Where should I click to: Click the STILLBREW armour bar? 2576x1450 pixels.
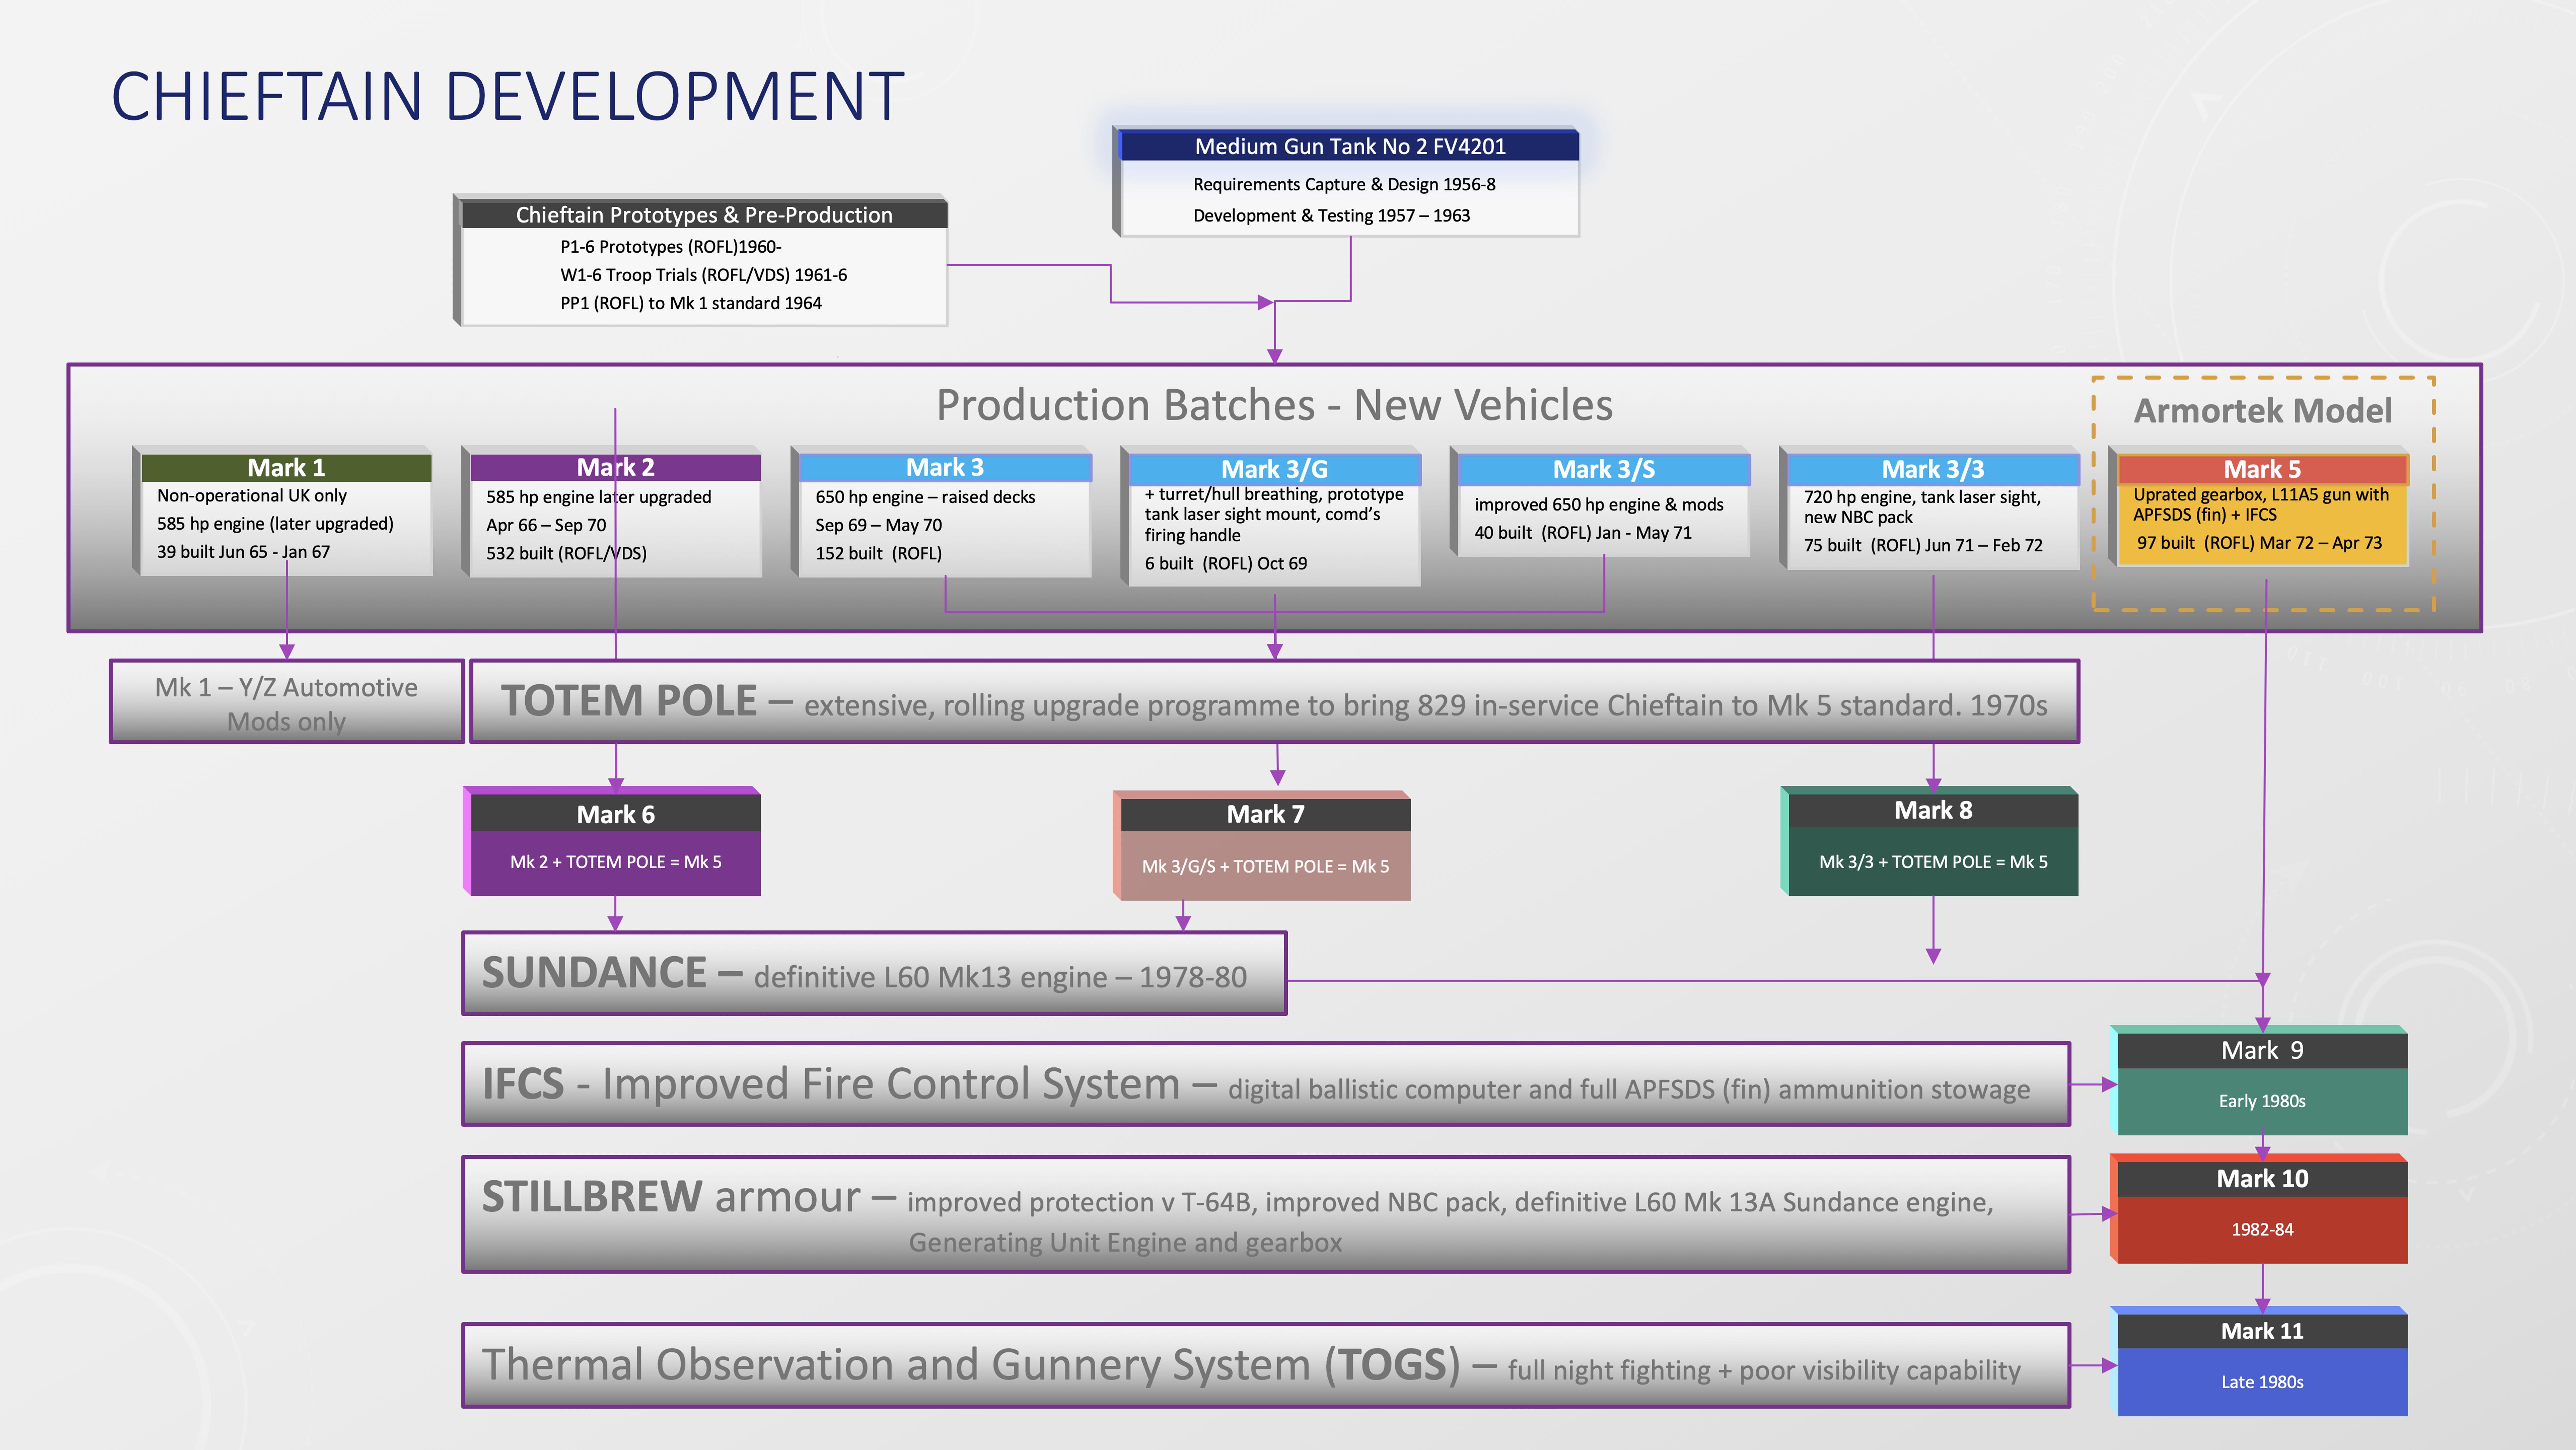click(1266, 1215)
